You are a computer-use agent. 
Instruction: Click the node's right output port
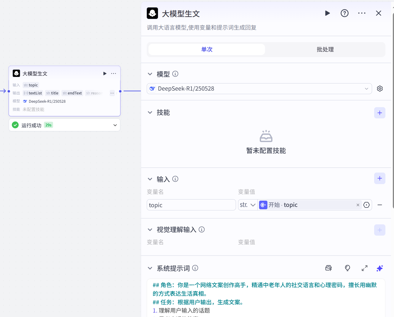[x=120, y=91]
